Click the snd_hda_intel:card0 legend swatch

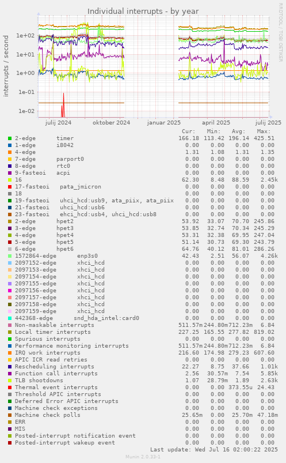[10, 318]
